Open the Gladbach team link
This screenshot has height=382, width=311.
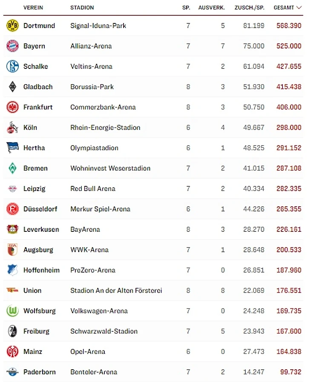click(38, 87)
